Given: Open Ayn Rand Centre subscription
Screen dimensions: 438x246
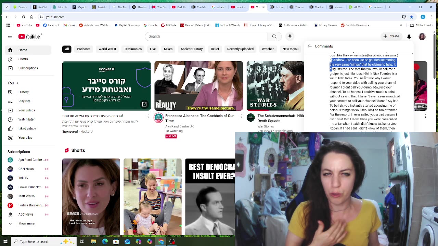Looking at the screenshot, I should [x=28, y=160].
